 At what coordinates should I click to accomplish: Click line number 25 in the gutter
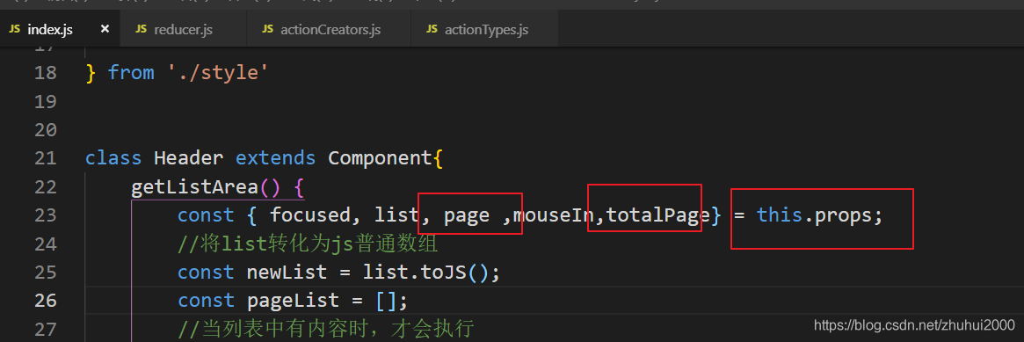tap(45, 273)
